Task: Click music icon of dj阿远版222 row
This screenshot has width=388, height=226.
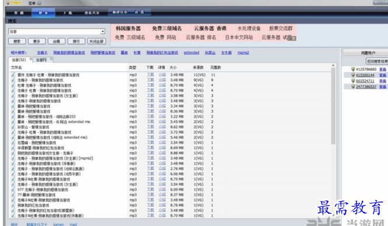Action: [13, 116]
